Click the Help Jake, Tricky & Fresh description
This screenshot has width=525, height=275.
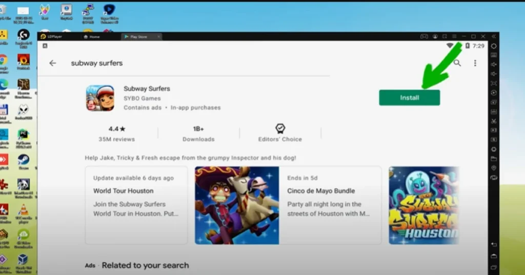(x=190, y=158)
